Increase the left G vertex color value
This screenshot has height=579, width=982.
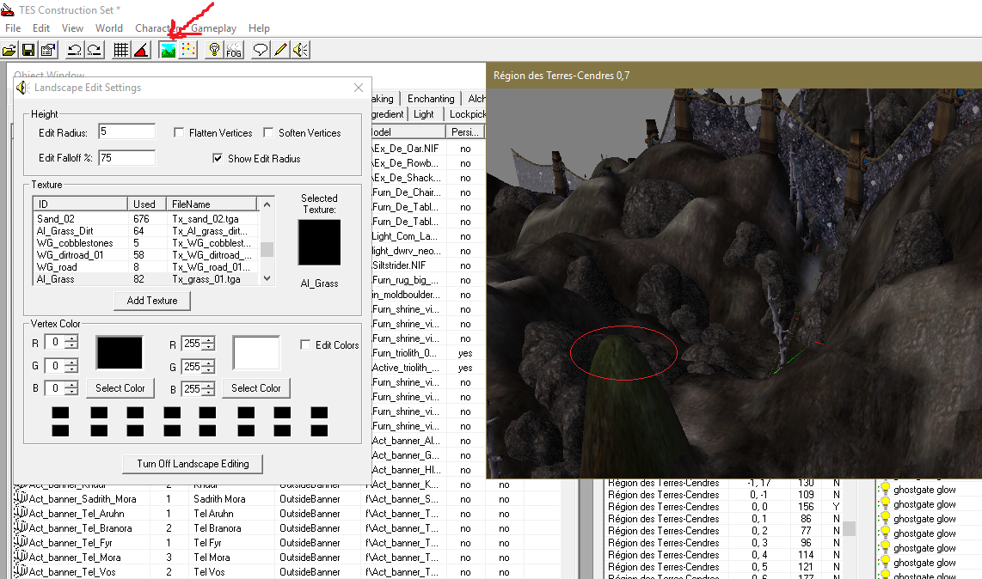tap(72, 362)
